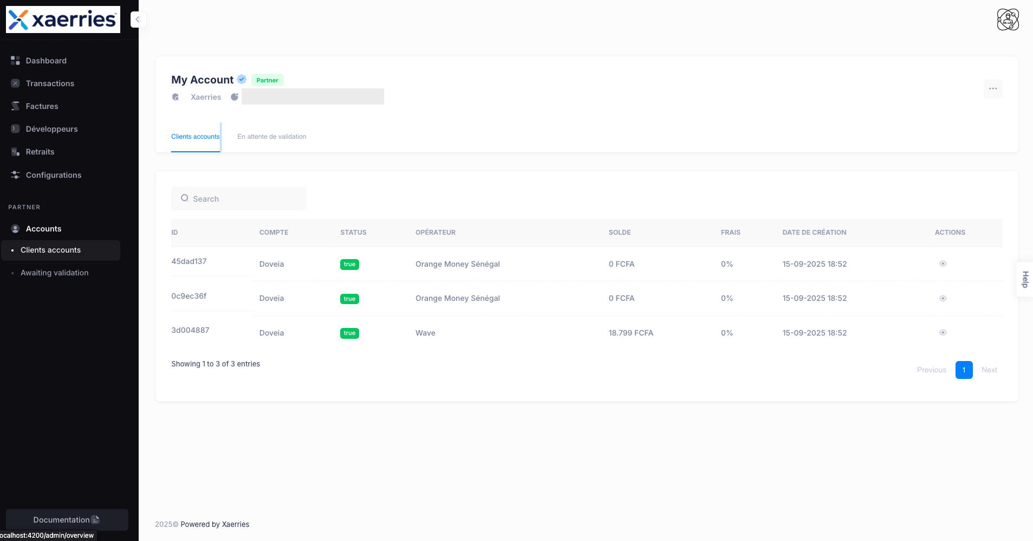Open the actions menu for account 45dad137

tap(942, 264)
